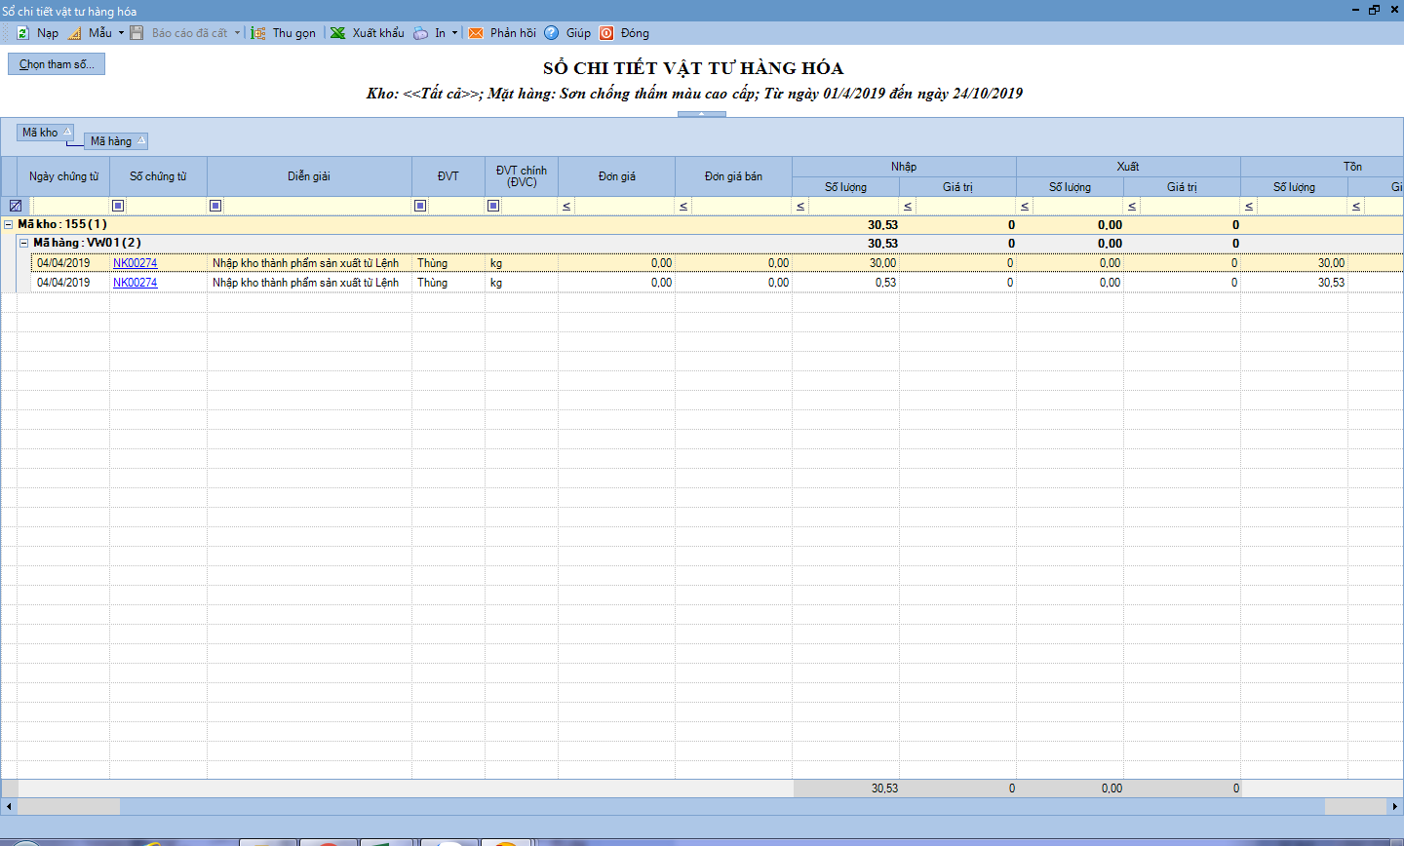Click the Ngày chứng từ filter field

[x=70, y=206]
